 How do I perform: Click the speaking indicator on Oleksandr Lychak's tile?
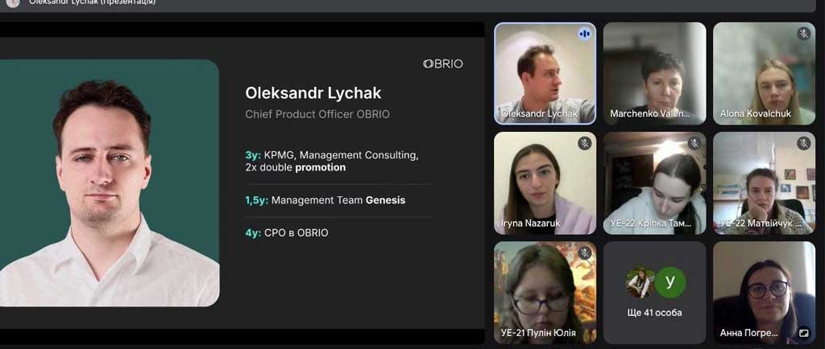(584, 34)
